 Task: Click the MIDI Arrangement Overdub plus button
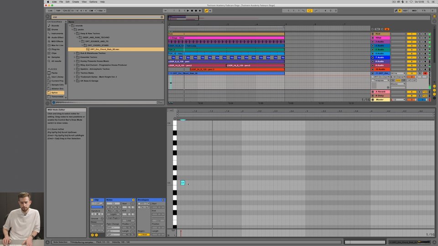200,10
